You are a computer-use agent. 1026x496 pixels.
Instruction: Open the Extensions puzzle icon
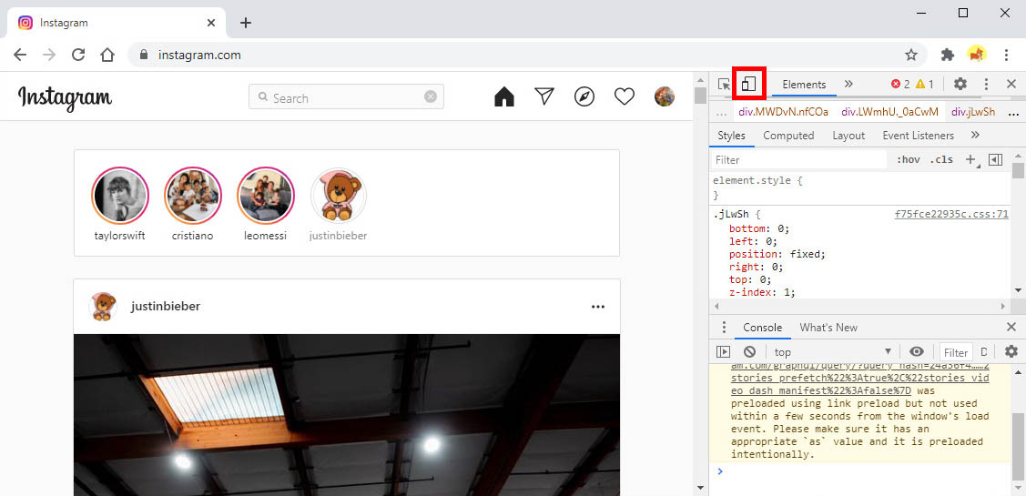point(948,55)
